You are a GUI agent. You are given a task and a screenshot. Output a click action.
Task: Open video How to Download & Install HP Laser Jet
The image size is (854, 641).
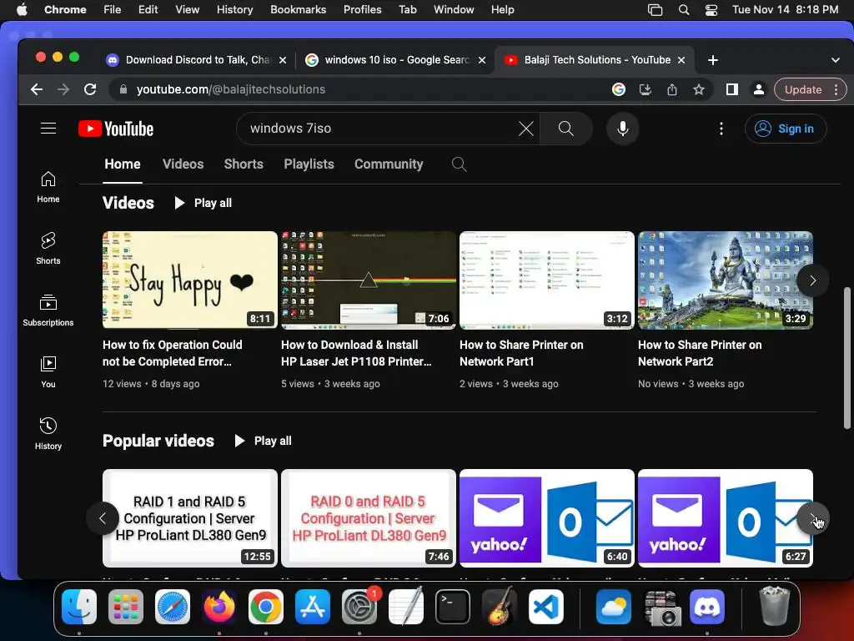click(356, 353)
